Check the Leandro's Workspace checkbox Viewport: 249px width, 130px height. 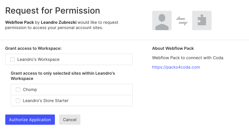pyautogui.click(x=12, y=59)
